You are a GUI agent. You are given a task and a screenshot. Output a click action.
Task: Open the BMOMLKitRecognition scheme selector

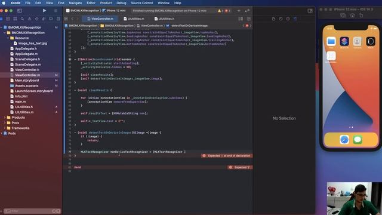pos(82,11)
